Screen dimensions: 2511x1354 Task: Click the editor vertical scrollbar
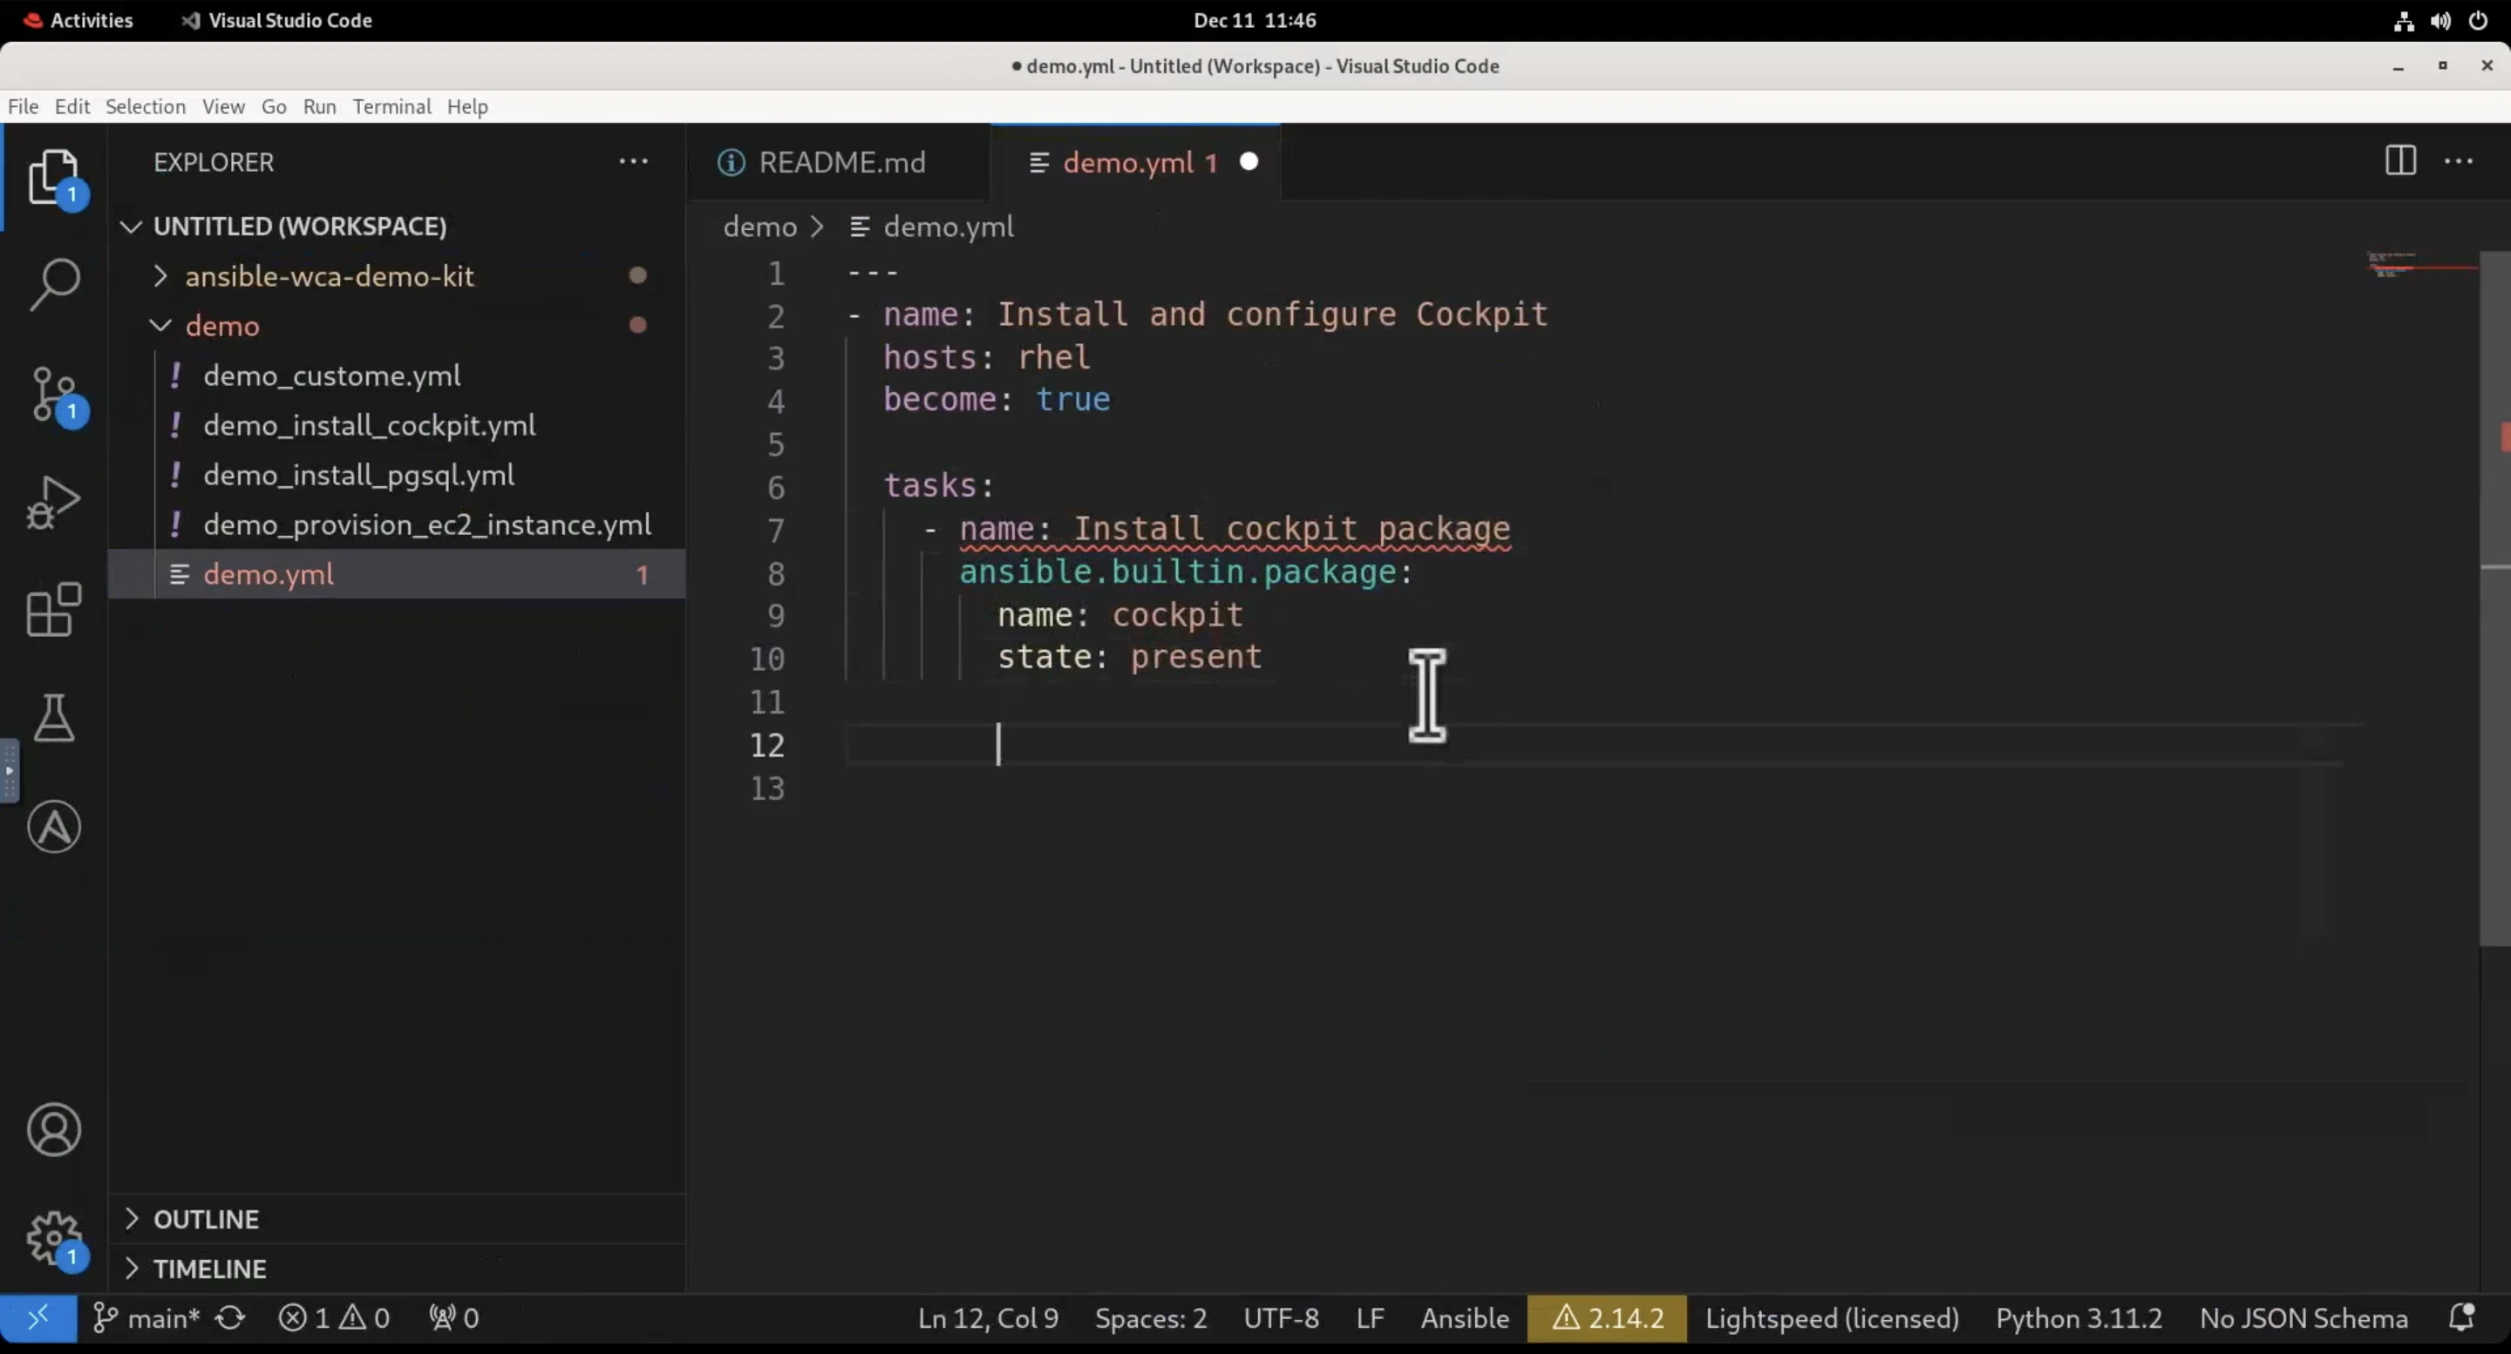2494,599
